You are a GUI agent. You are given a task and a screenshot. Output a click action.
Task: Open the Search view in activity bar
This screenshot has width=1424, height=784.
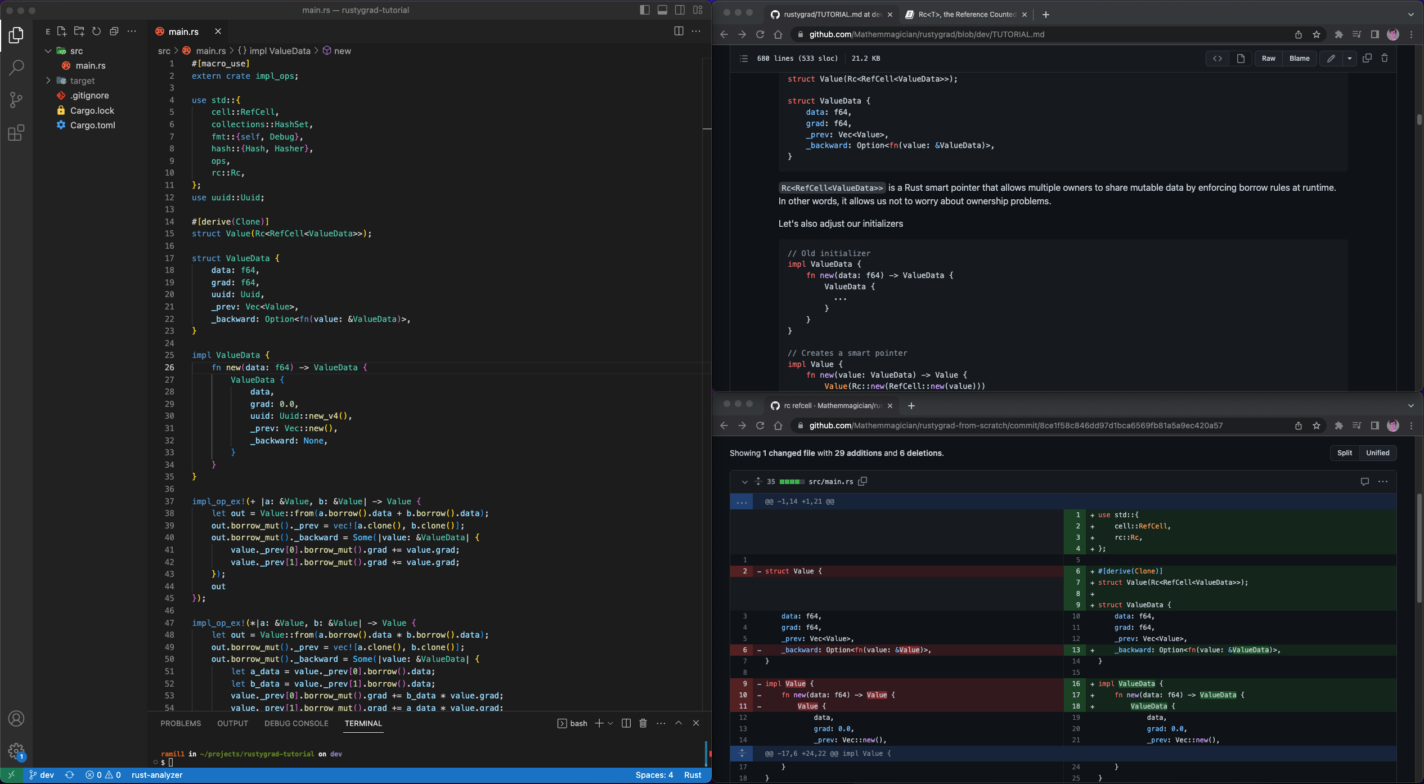click(16, 68)
